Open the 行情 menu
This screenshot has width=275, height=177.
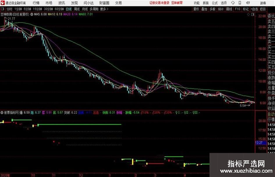click(x=36, y=3)
